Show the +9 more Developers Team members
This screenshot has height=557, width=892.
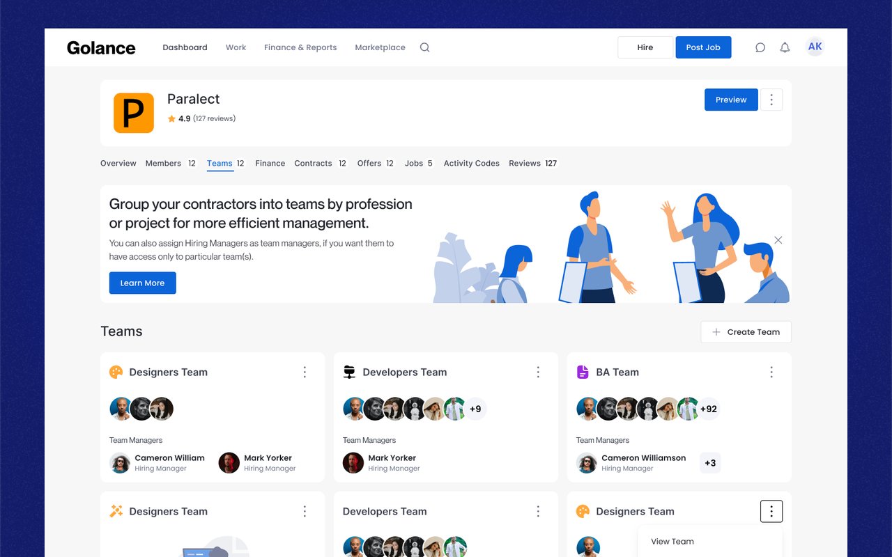475,409
